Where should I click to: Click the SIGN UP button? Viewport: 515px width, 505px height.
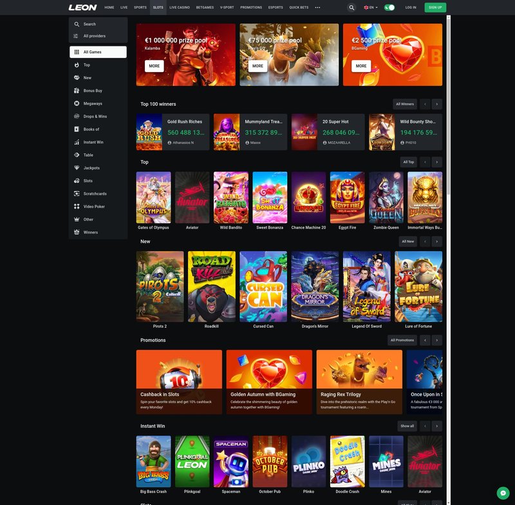435,8
